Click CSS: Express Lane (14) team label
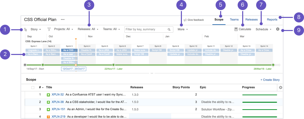Viewport: 304px width, 119px height. pos(39,41)
